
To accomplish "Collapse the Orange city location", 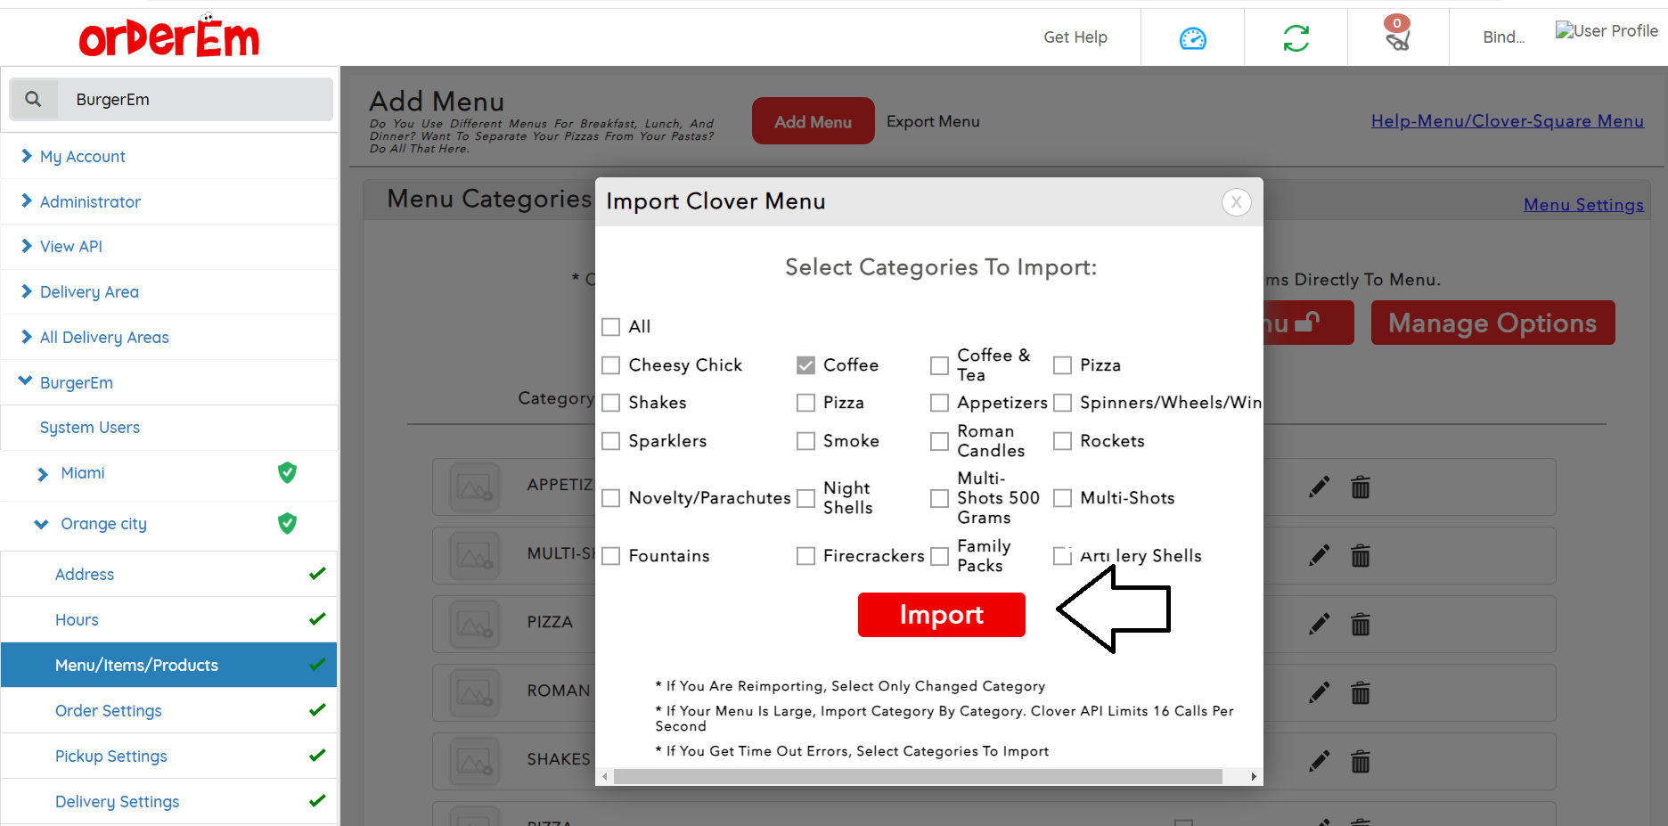I will pos(42,524).
